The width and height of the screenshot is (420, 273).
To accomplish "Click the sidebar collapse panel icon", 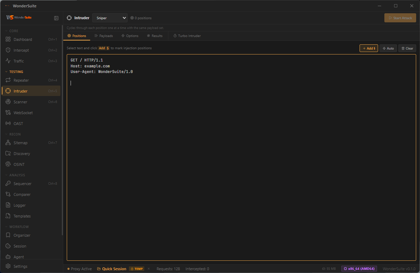I will pos(56,18).
